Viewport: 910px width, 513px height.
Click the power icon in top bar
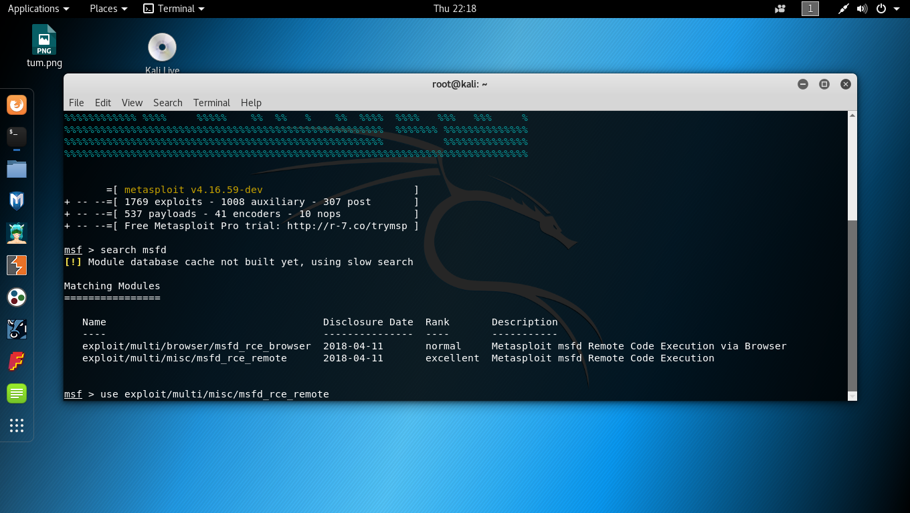(x=881, y=9)
